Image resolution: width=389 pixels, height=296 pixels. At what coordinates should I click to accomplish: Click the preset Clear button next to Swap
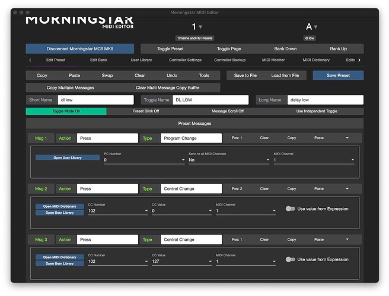[140, 75]
